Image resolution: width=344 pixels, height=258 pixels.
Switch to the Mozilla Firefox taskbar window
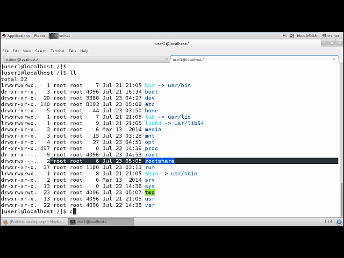[34, 221]
